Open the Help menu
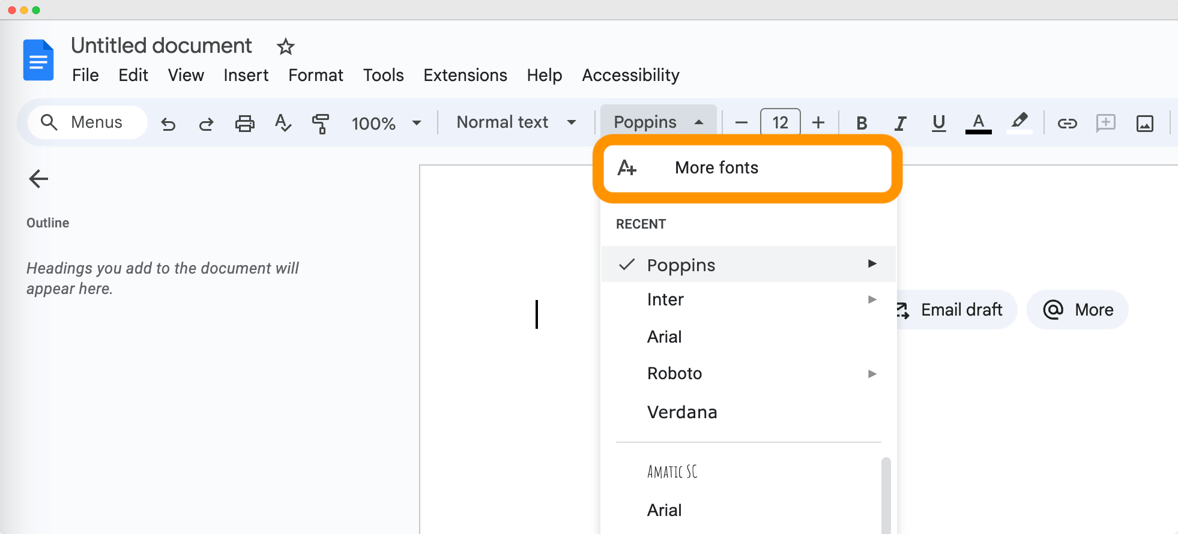Screen dimensions: 1178x534 545,75
